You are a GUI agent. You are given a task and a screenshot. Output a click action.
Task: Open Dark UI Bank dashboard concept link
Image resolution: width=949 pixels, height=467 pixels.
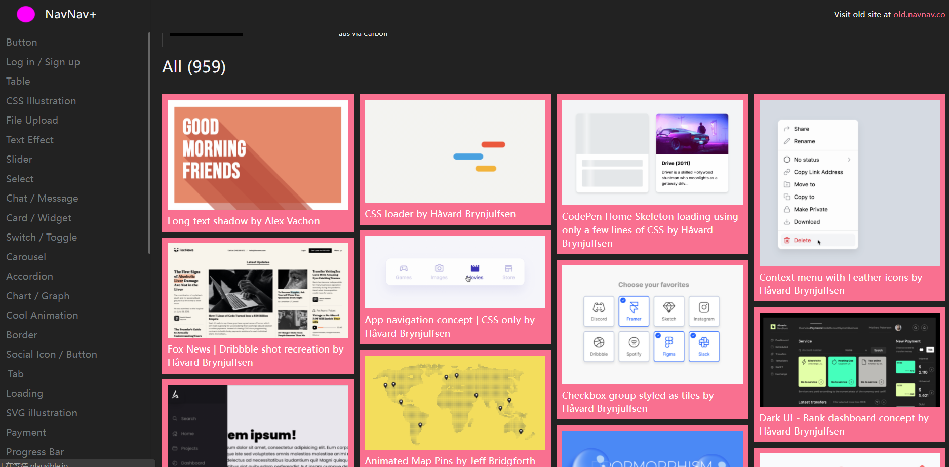pos(844,424)
